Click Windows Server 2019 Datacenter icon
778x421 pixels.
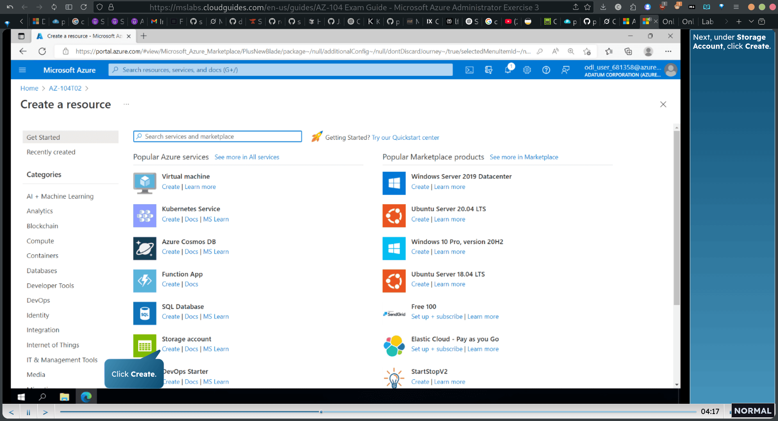click(x=394, y=183)
